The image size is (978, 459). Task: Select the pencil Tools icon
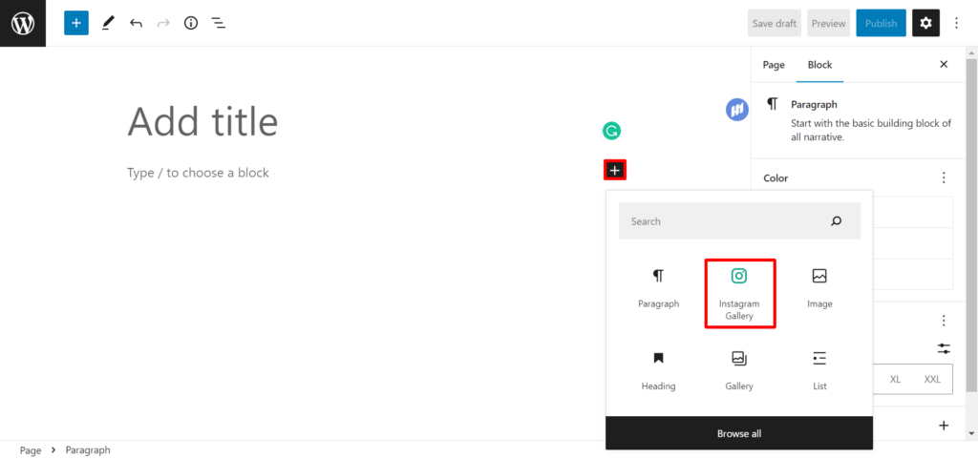point(108,23)
